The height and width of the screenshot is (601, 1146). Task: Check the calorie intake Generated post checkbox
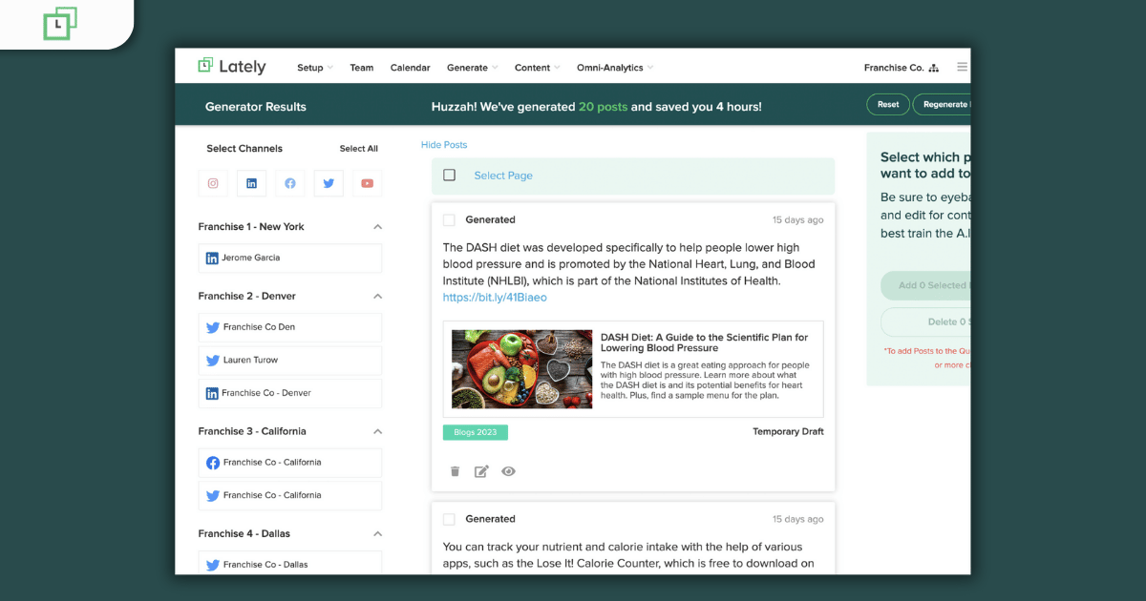pyautogui.click(x=449, y=519)
